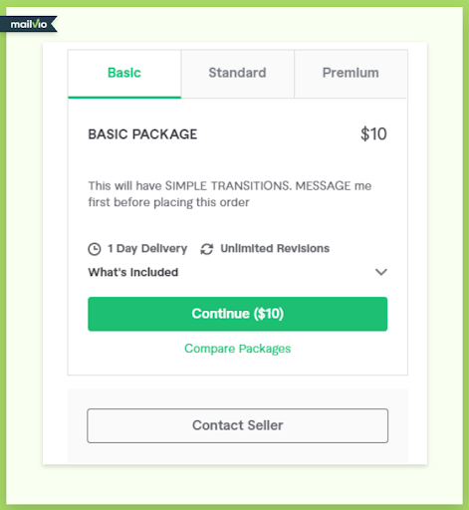
Task: Switch to the Basic tab
Action: coord(124,74)
